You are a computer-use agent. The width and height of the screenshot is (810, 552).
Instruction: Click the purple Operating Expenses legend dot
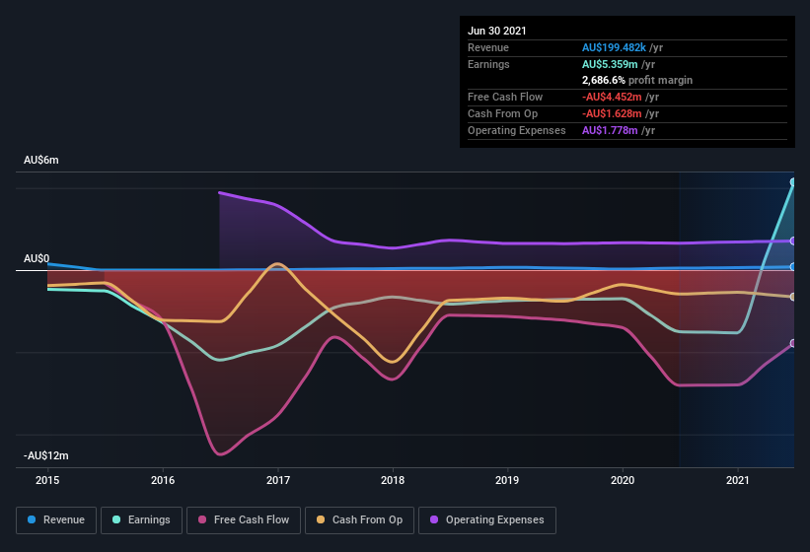[434, 519]
